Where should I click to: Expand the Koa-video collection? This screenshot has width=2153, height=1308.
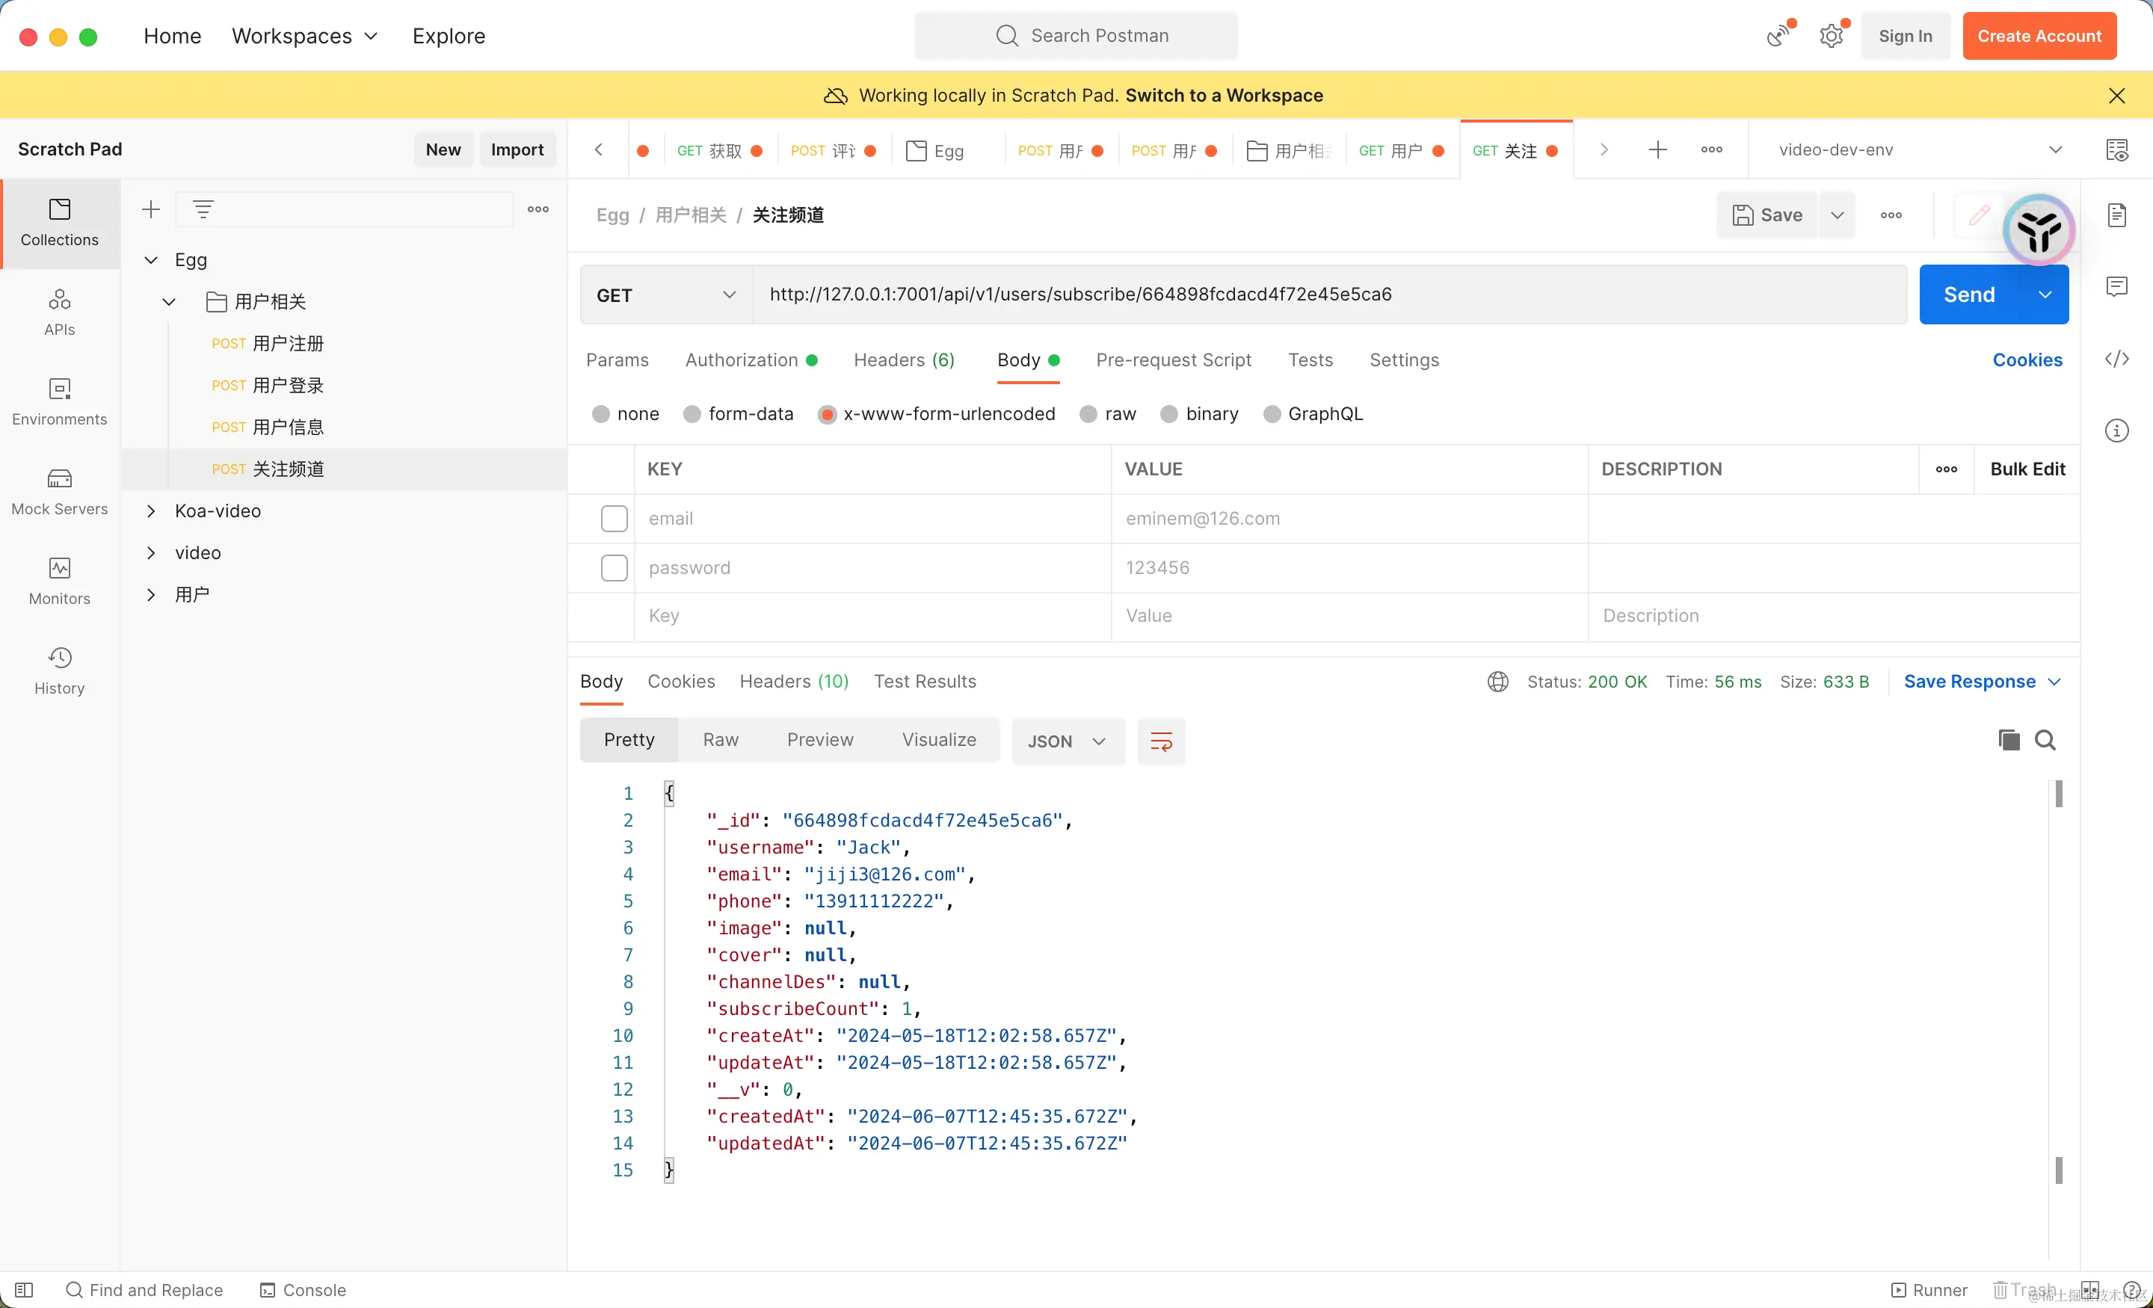pyautogui.click(x=151, y=510)
